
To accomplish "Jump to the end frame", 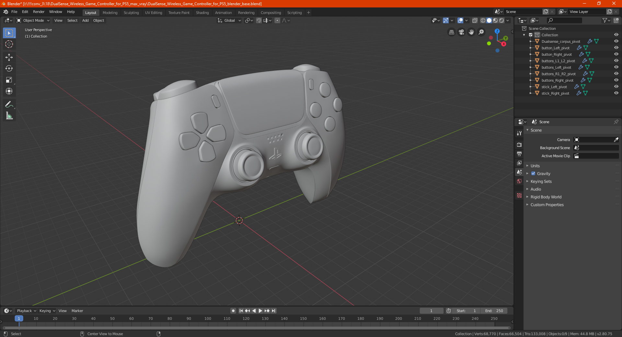I will [x=274, y=311].
